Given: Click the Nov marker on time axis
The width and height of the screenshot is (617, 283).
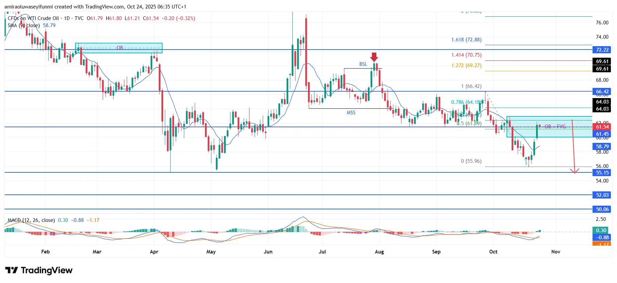Looking at the screenshot, I should [555, 252].
